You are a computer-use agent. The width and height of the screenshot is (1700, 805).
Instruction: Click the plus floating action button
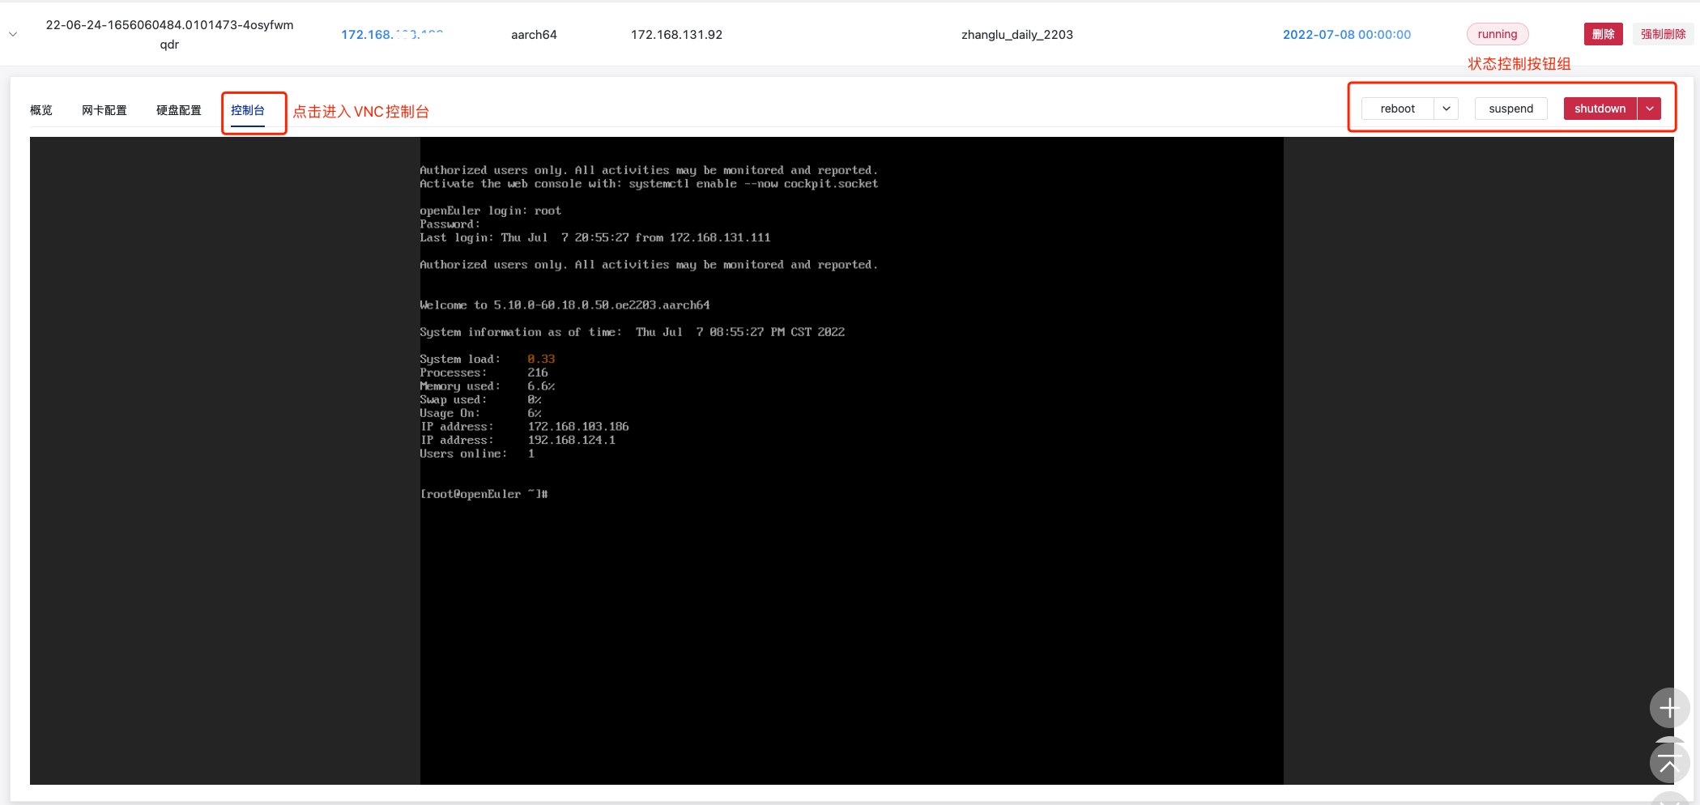tap(1668, 709)
